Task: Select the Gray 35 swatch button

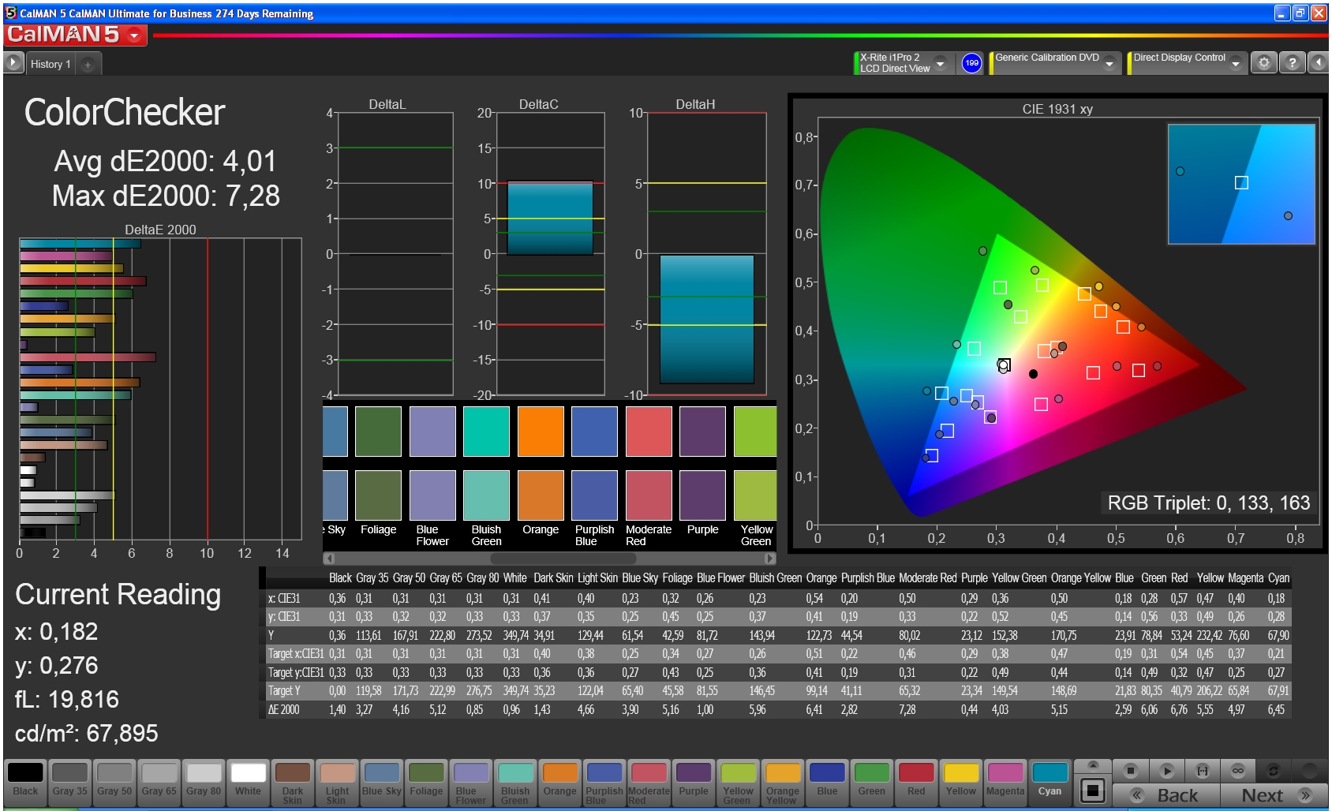Action: tap(69, 782)
